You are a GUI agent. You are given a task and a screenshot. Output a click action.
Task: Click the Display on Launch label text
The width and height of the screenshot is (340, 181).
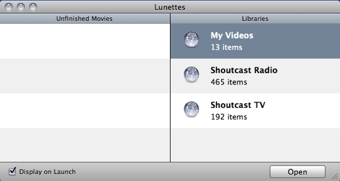[47, 172]
